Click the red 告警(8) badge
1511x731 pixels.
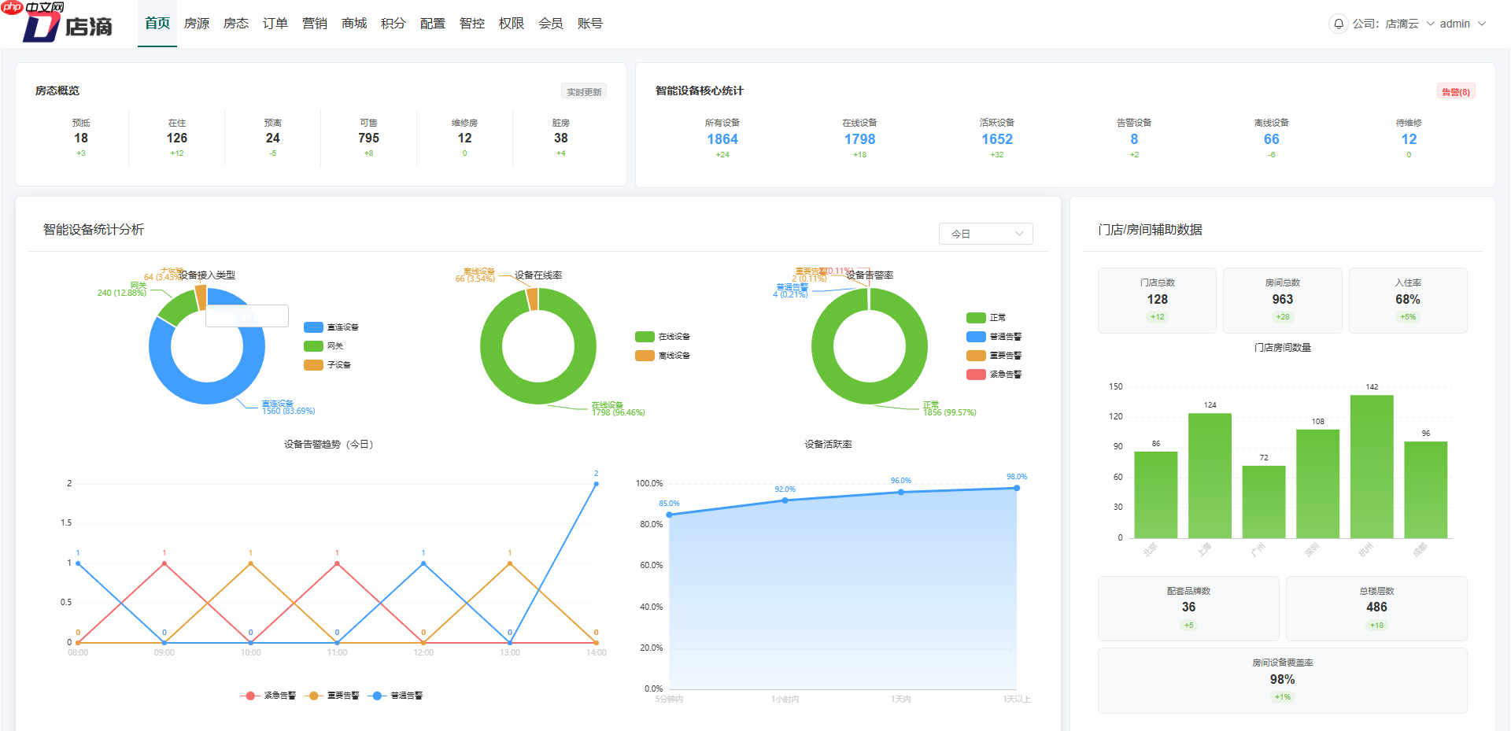tap(1455, 92)
